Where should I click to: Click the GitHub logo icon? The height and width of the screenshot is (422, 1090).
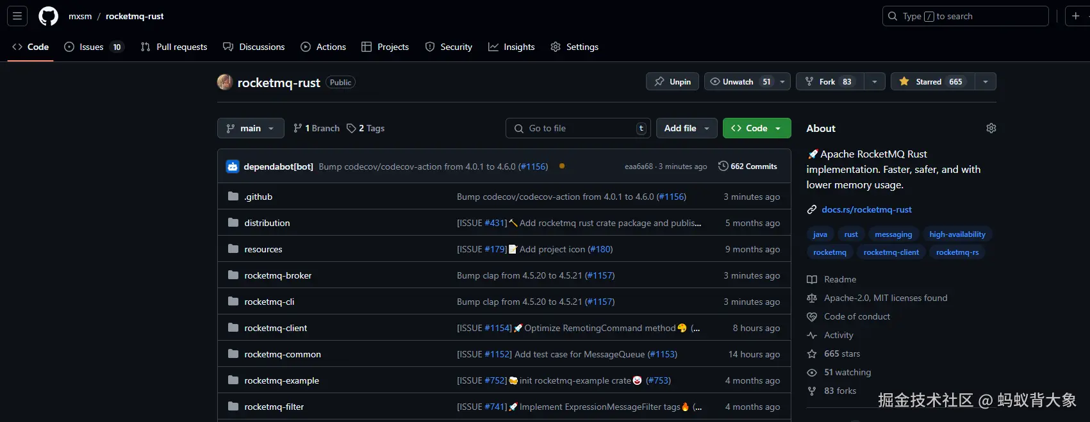click(x=48, y=16)
